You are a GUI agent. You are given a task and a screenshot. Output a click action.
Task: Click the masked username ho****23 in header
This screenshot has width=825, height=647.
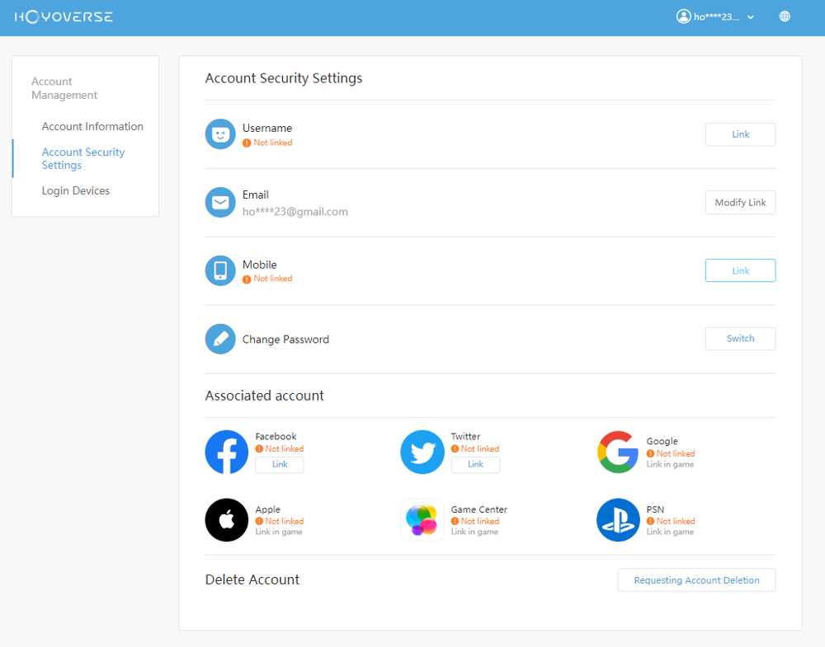click(716, 16)
